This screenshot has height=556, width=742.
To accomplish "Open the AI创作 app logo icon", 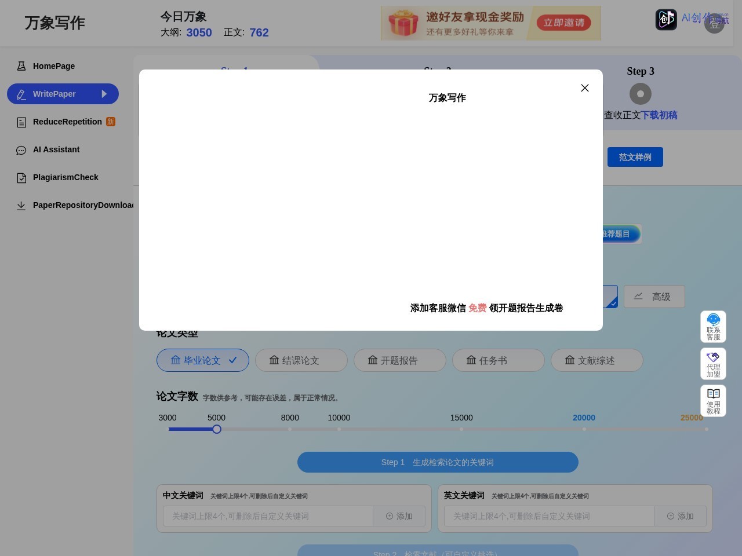I will 666,19.
